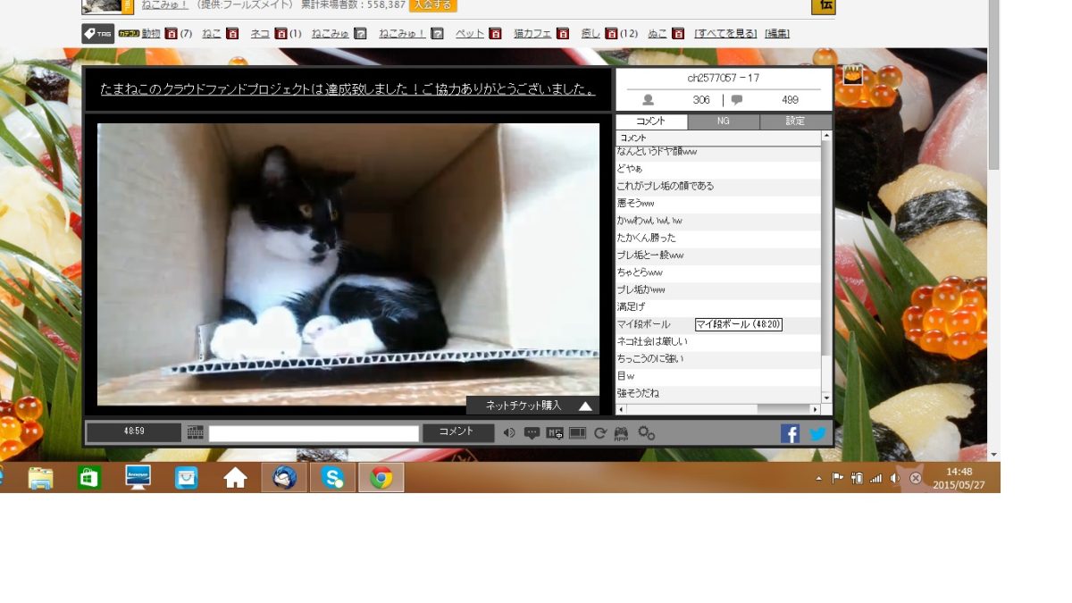
Task: Click the question-mark icon after ねこみゅ tag
Action: pyautogui.click(x=360, y=34)
